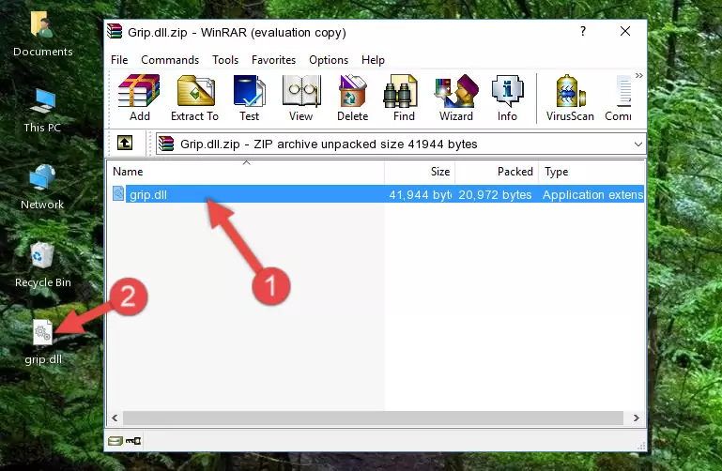The width and height of the screenshot is (722, 471).
Task: Sort by the Name column header
Action: pos(246,172)
